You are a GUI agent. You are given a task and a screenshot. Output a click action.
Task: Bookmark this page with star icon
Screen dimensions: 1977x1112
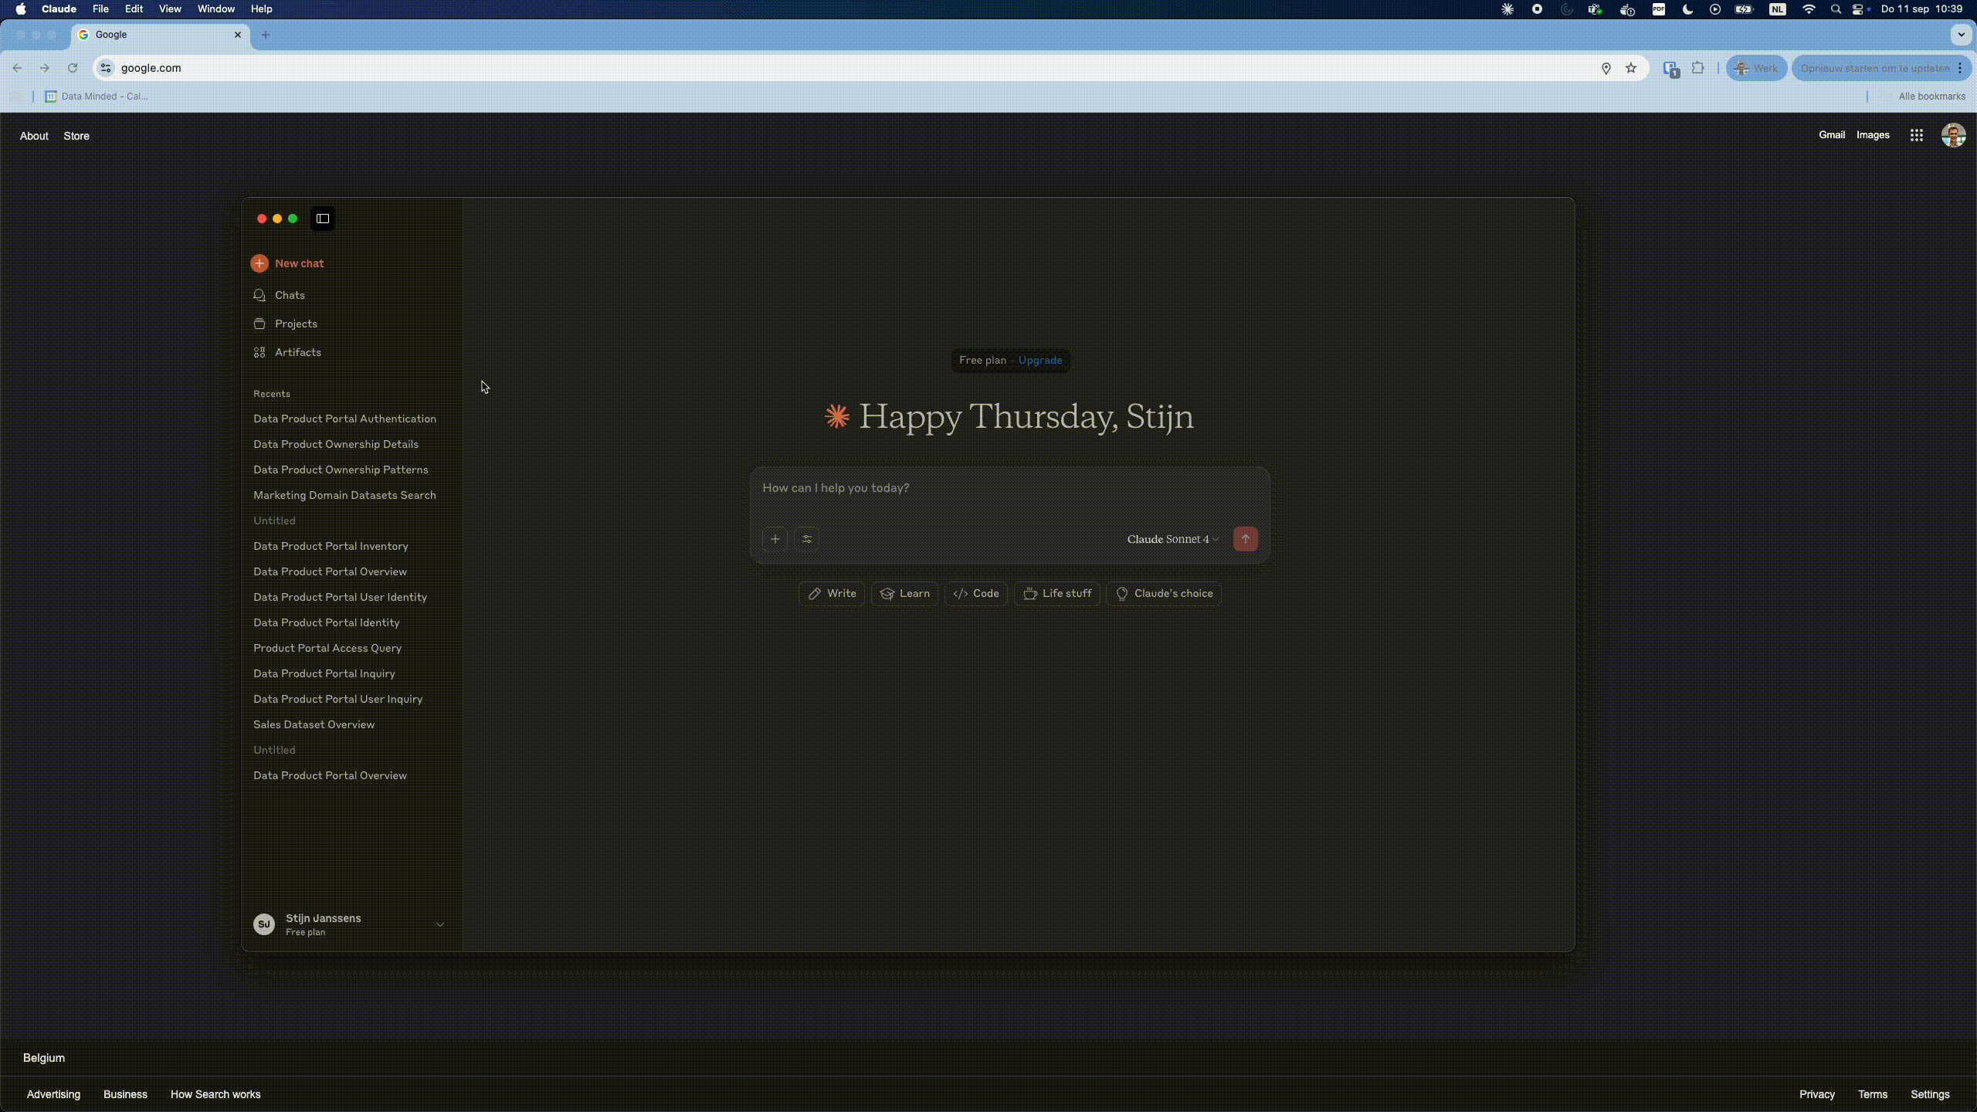pos(1631,68)
